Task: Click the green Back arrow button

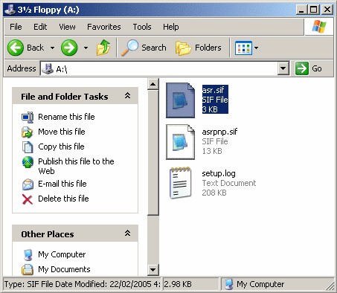Action: click(16, 48)
